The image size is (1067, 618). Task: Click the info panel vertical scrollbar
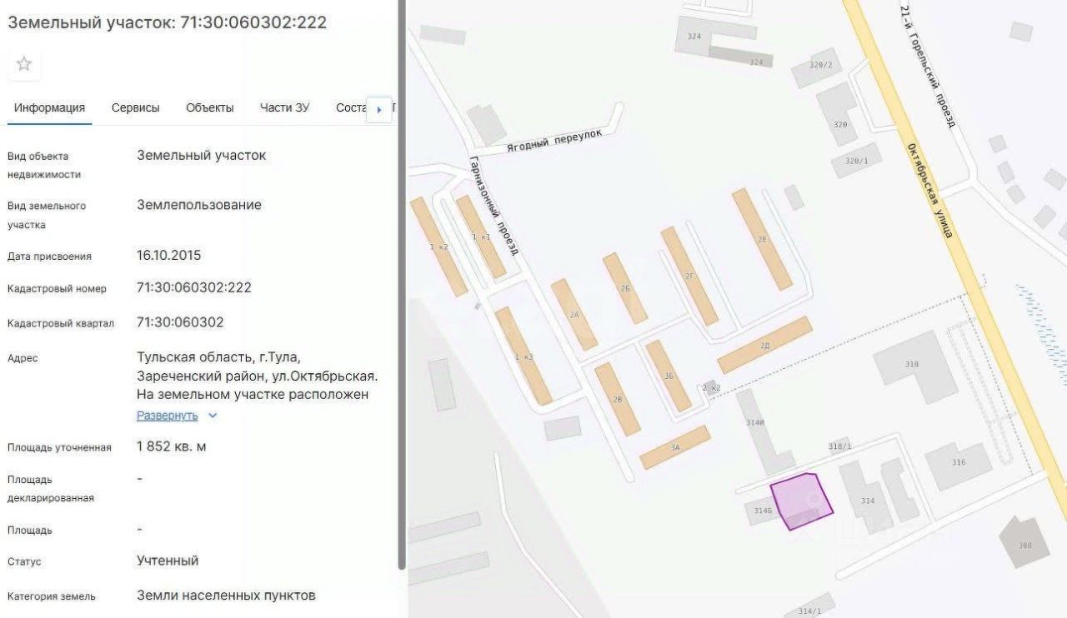pyautogui.click(x=402, y=285)
